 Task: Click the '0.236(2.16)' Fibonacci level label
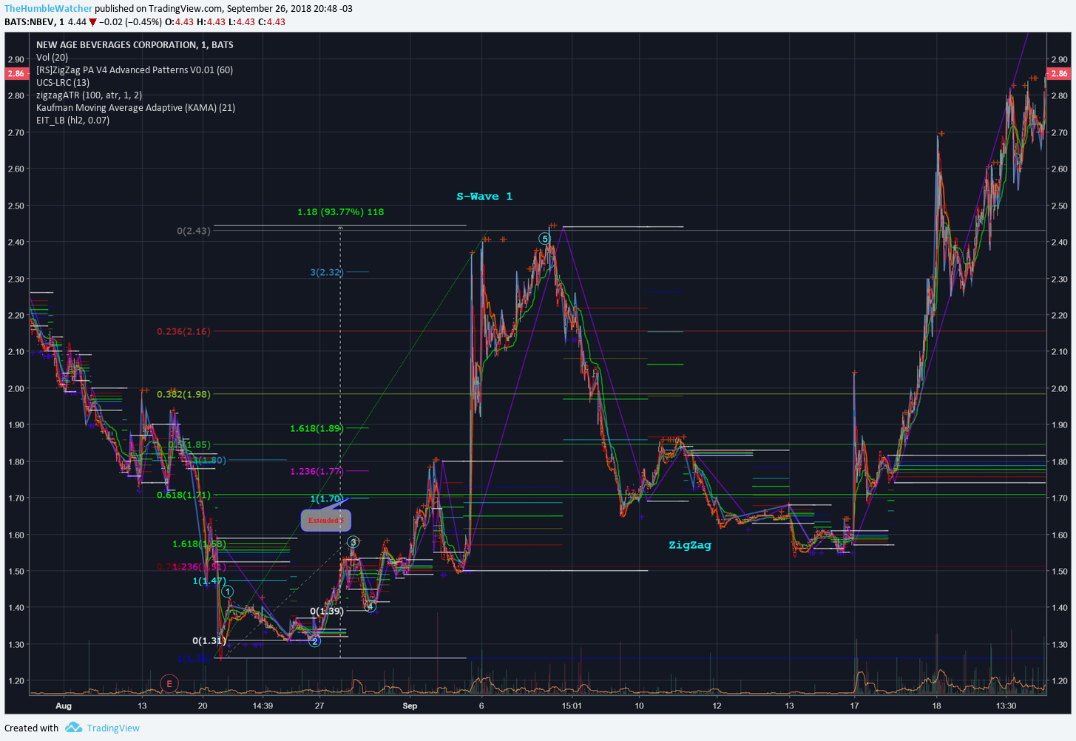(x=183, y=331)
